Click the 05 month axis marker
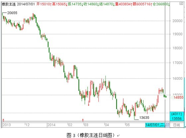186x138 pixels. (128, 125)
